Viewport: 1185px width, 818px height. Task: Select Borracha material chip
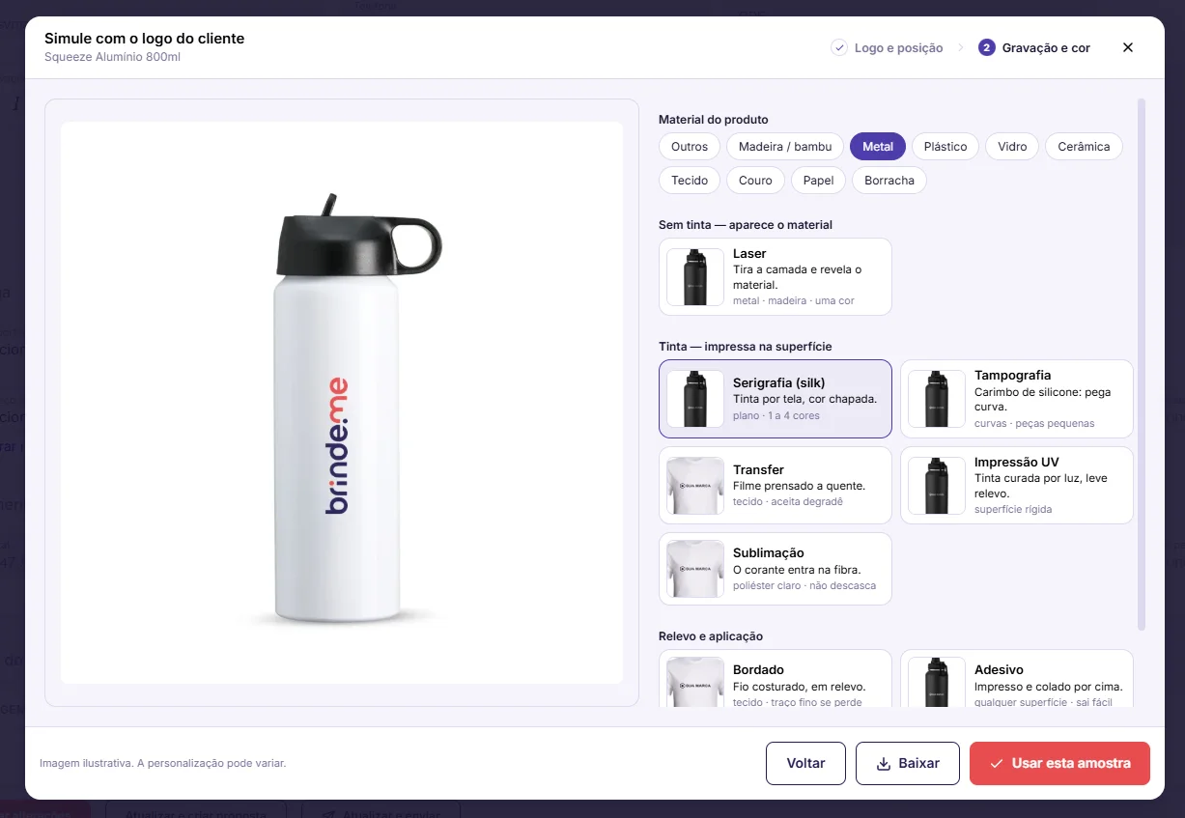[x=889, y=181]
